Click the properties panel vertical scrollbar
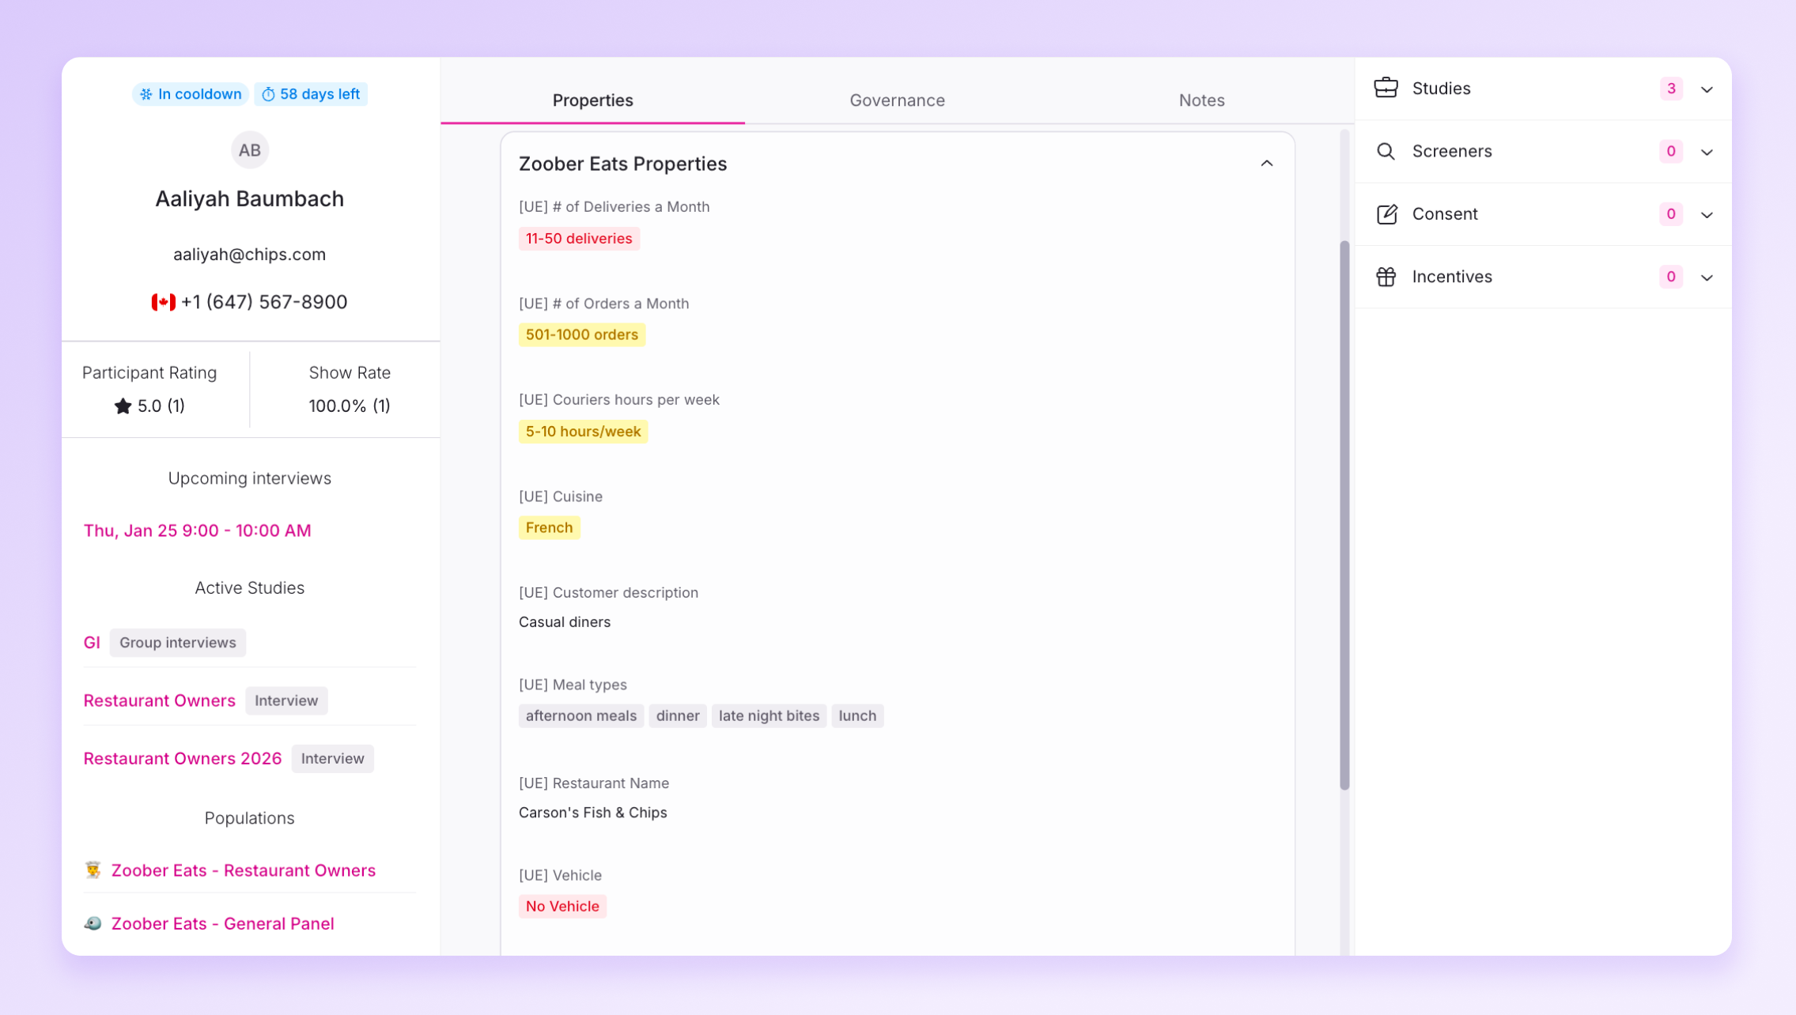 1344,514
